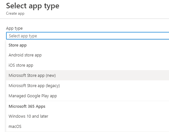Select iOS store app option

click(x=88, y=65)
